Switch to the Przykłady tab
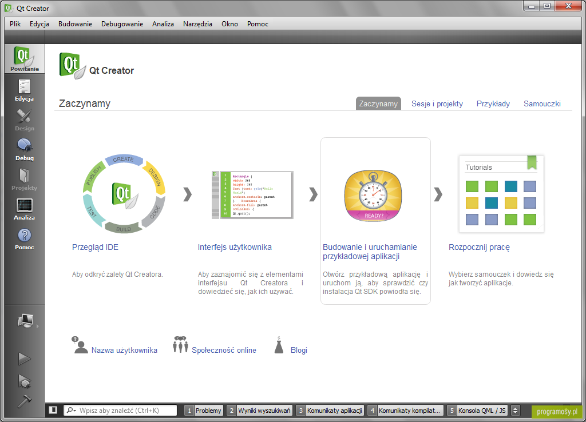 493,104
